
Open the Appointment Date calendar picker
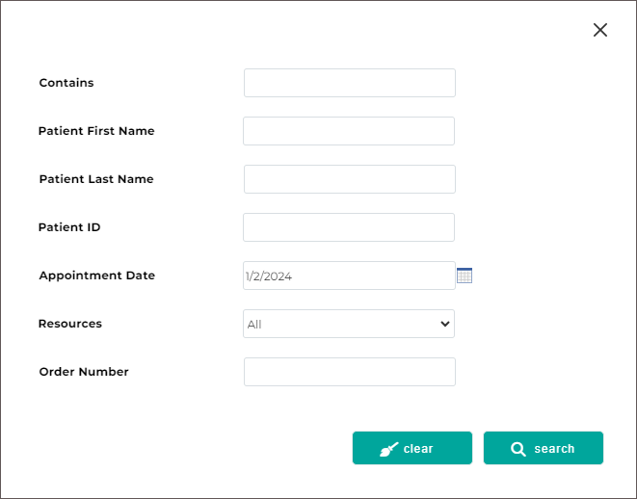[x=464, y=276]
